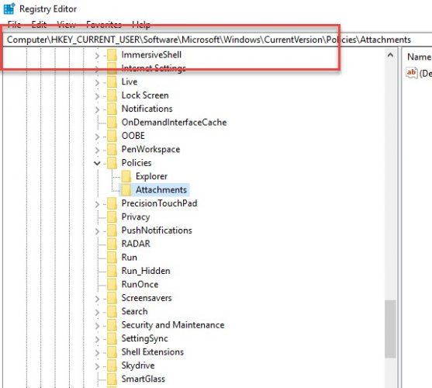Open the View menu

click(x=66, y=25)
